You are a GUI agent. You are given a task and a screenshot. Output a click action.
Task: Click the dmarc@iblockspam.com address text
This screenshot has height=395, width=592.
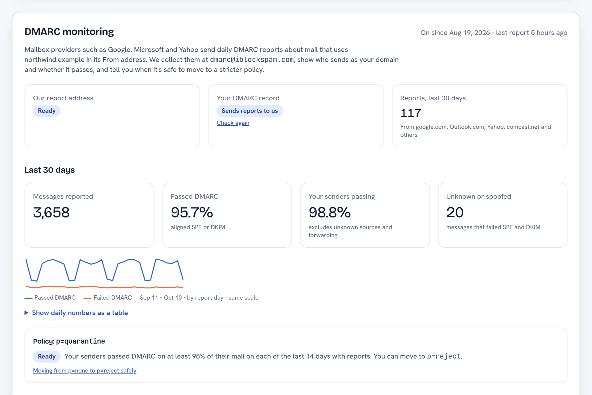click(252, 60)
